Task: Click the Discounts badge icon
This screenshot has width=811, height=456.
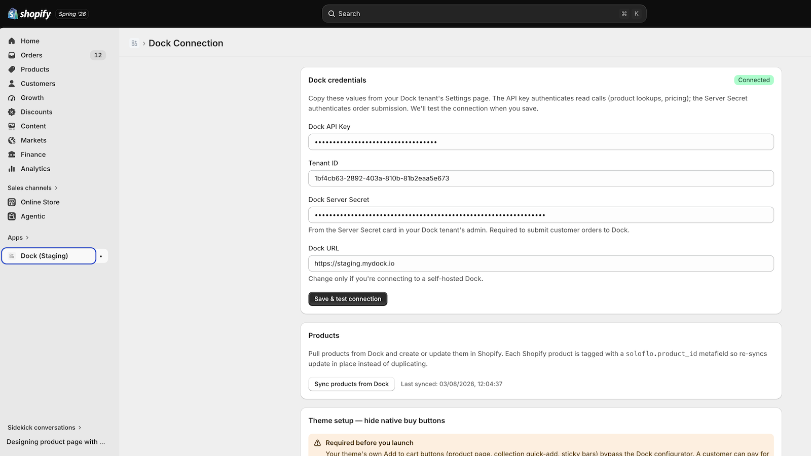Action: [12, 112]
